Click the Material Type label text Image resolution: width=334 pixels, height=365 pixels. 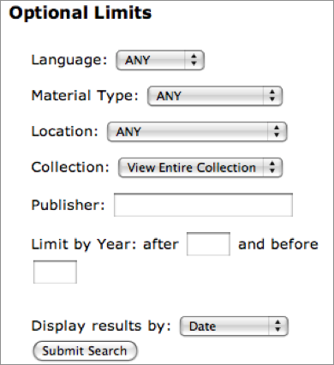[85, 96]
